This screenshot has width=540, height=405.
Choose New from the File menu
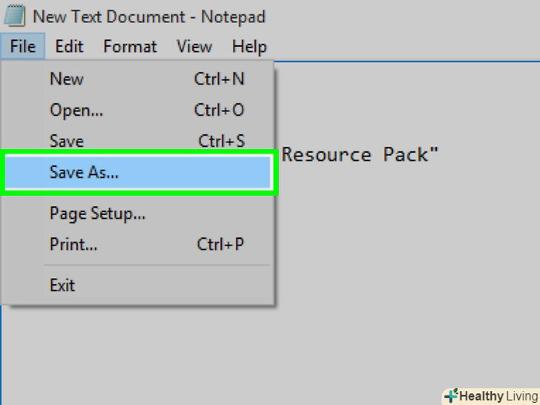pyautogui.click(x=67, y=79)
